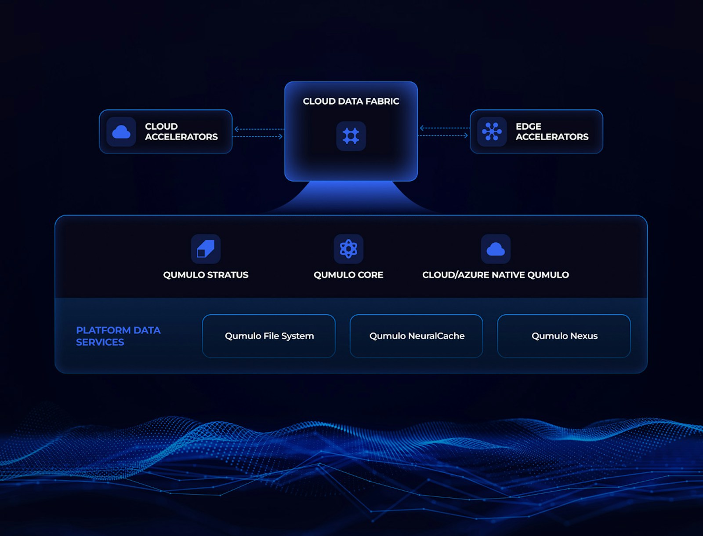Click the Cloud Accelerators cloud icon
This screenshot has width=703, height=536.
(121, 132)
